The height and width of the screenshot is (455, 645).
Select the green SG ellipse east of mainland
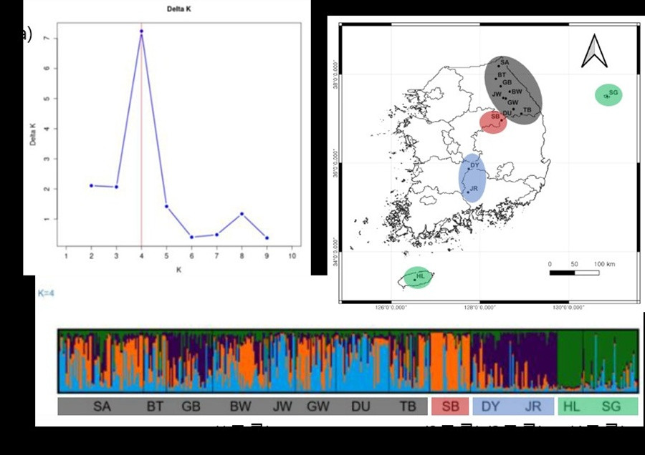click(608, 94)
